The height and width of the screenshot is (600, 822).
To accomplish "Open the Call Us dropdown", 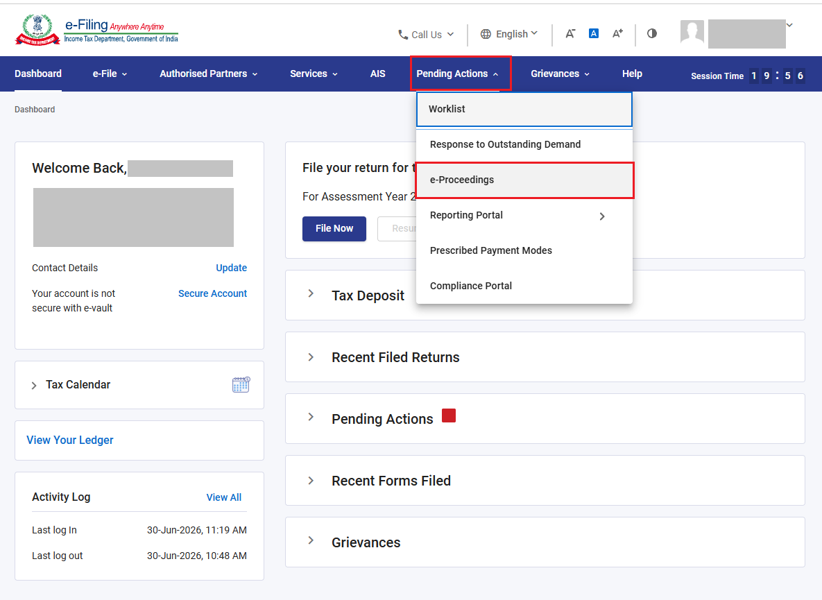I will pyautogui.click(x=426, y=35).
